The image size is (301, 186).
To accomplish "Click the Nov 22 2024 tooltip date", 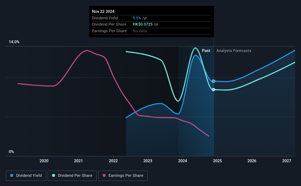I will coord(103,11).
